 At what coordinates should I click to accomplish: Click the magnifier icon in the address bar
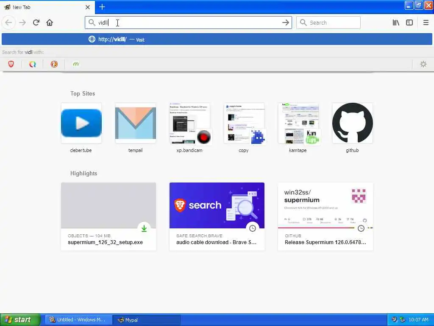pos(92,22)
